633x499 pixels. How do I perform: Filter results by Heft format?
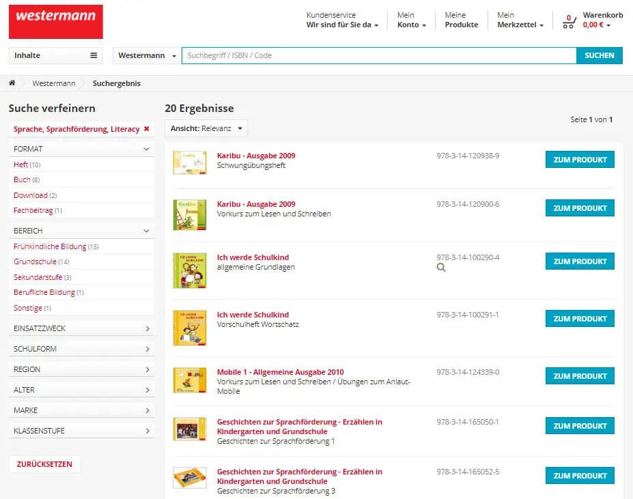coord(21,165)
